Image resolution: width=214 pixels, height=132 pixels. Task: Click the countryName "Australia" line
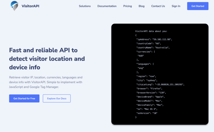tap(153, 47)
